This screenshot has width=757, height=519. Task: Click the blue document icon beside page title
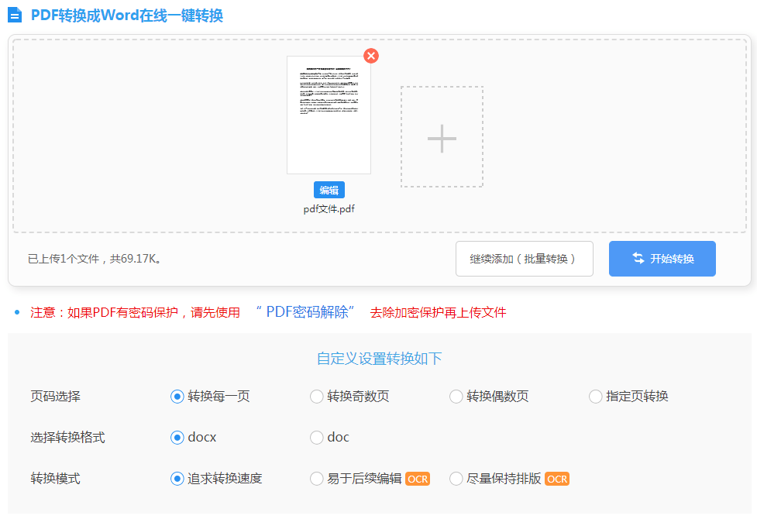[x=15, y=15]
